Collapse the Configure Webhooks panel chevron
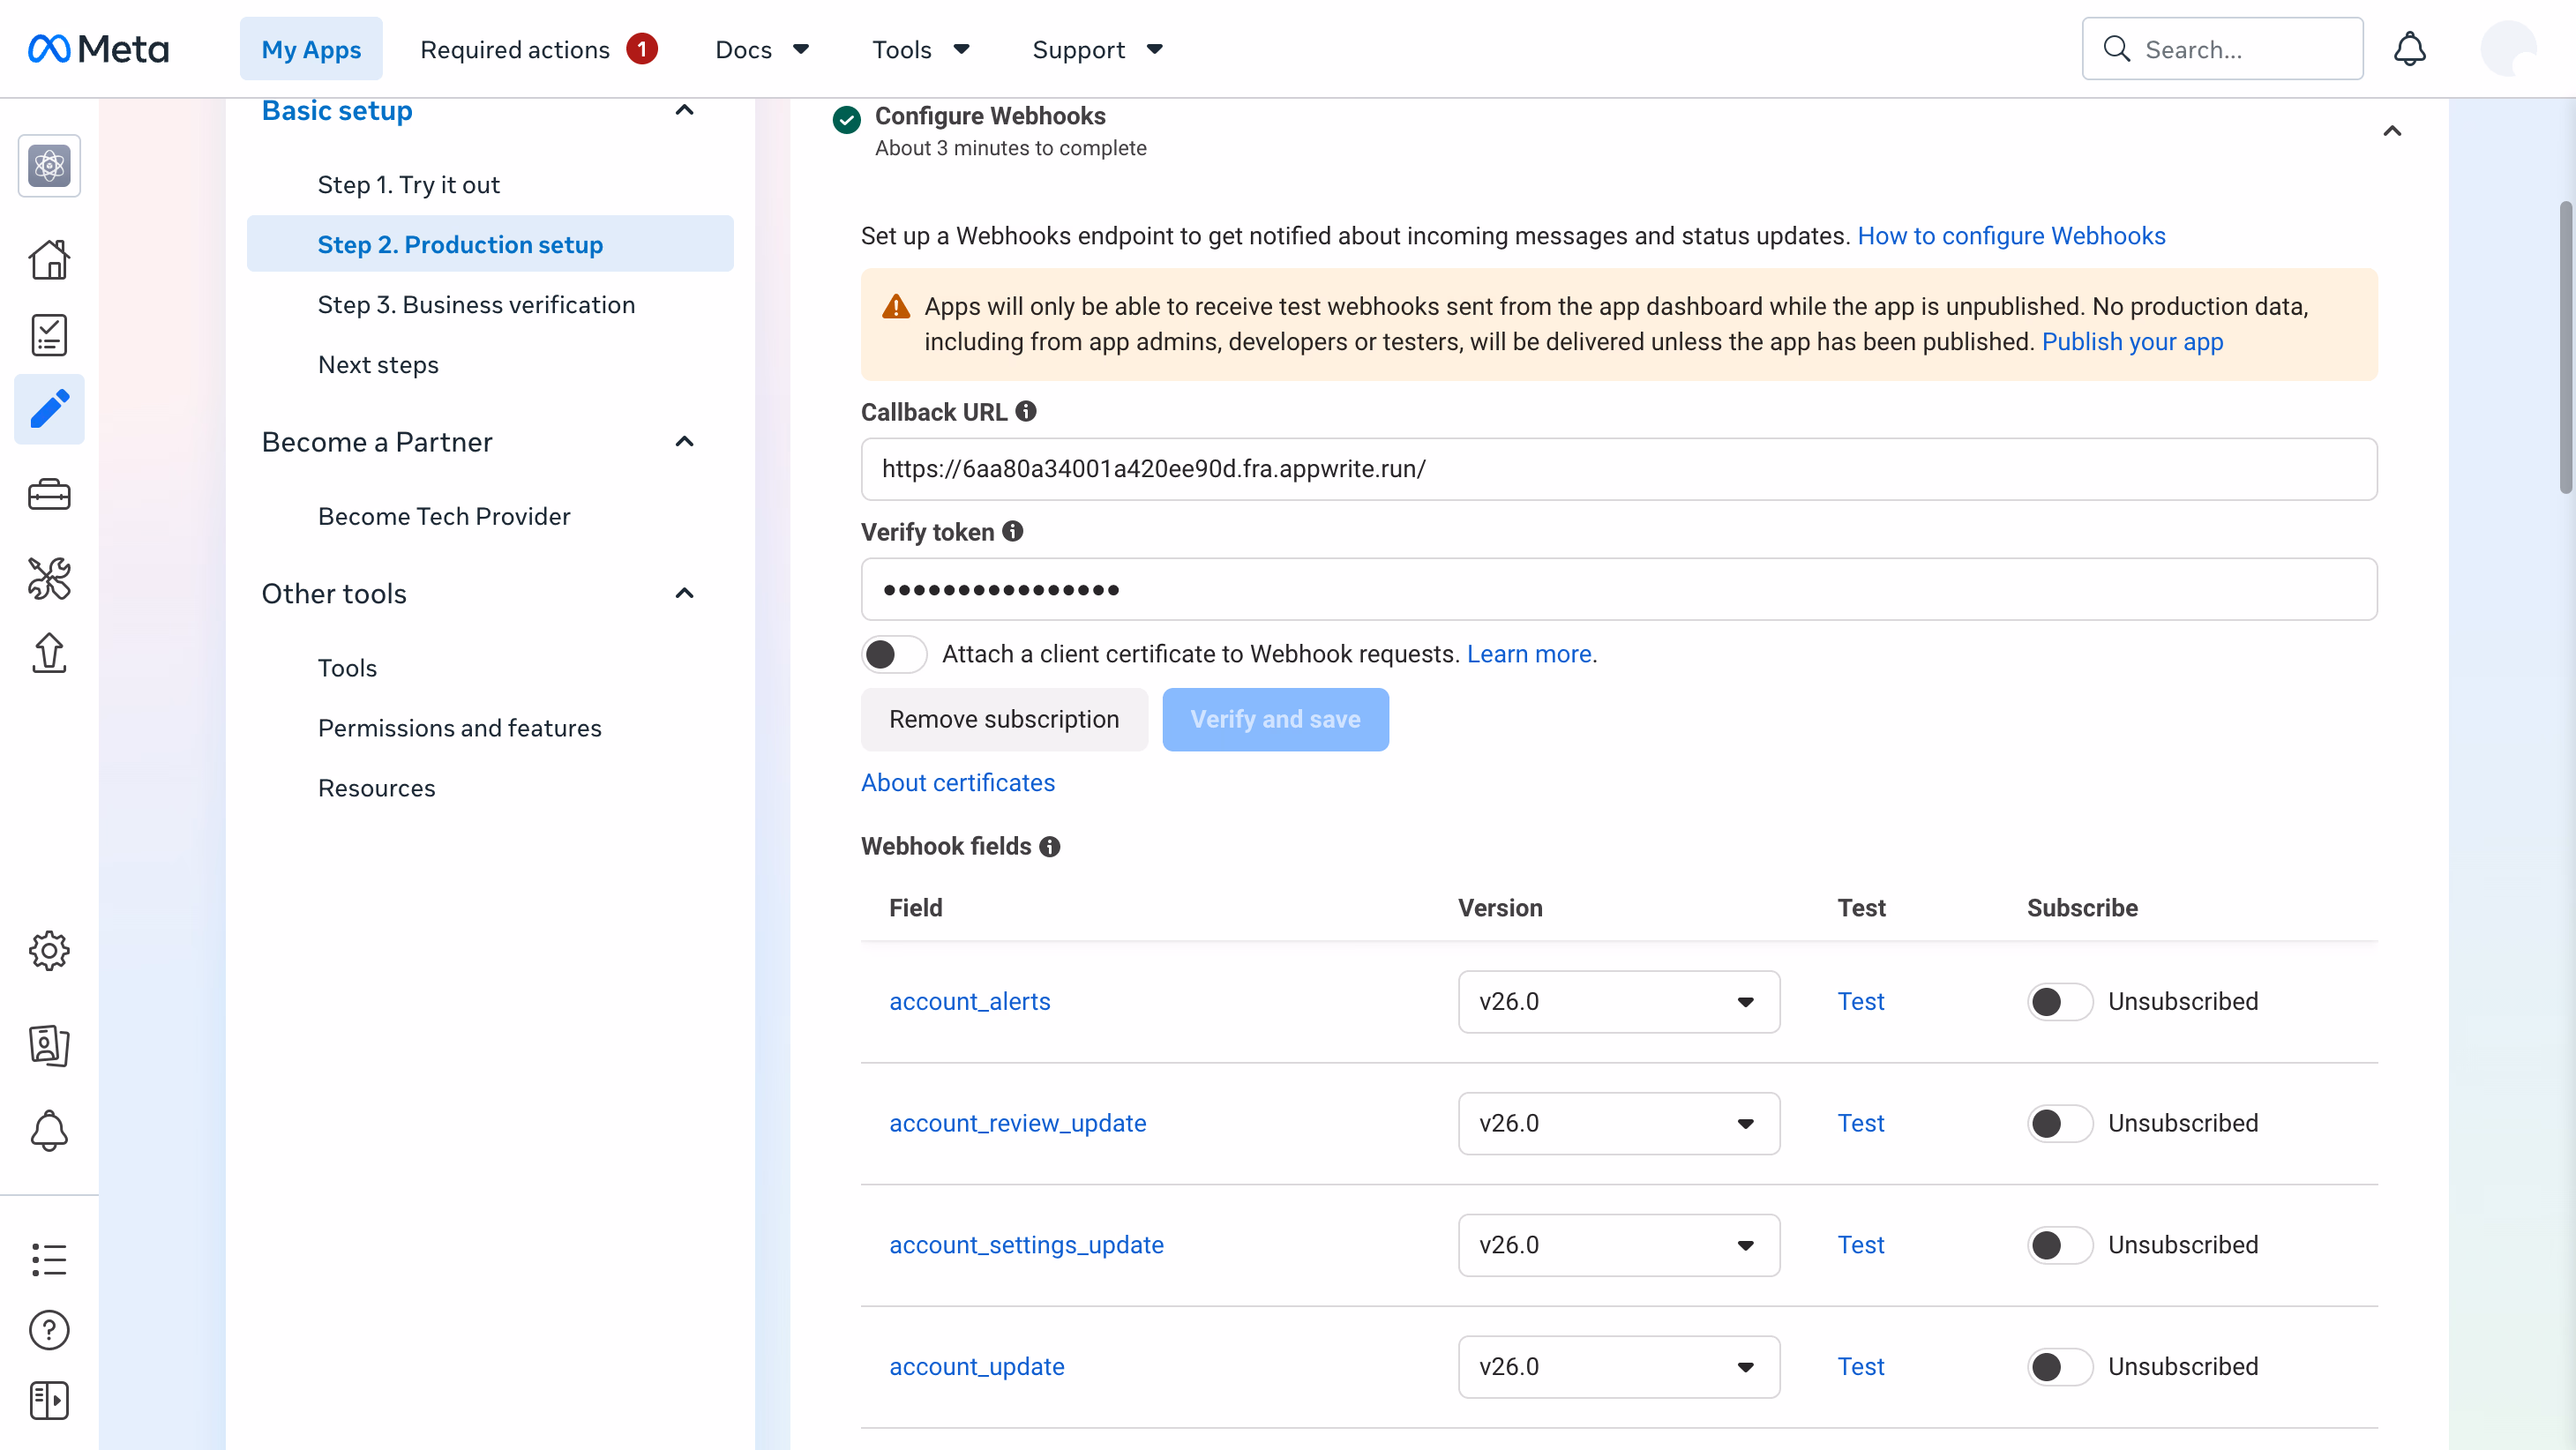This screenshot has height=1450, width=2576. (2392, 131)
